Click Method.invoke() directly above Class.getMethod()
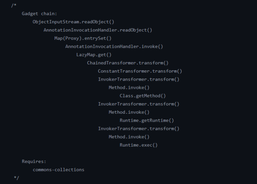This screenshot has height=184, width=257. click(129, 87)
